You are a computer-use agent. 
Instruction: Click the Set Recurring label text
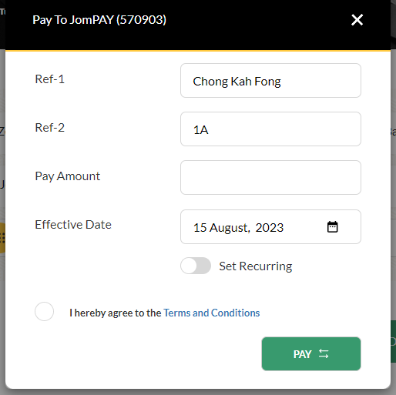(256, 266)
